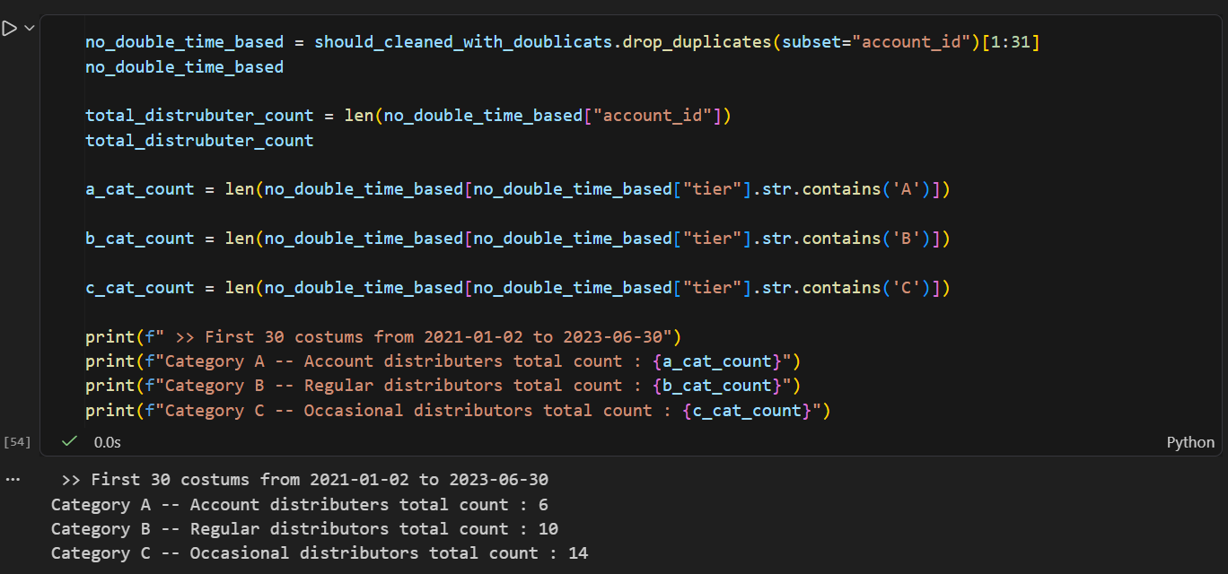Change the cell language mode Python
This screenshot has height=574, width=1228.
click(1190, 442)
